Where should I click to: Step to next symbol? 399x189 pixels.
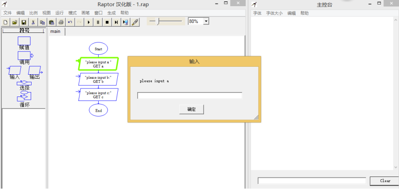(116, 22)
